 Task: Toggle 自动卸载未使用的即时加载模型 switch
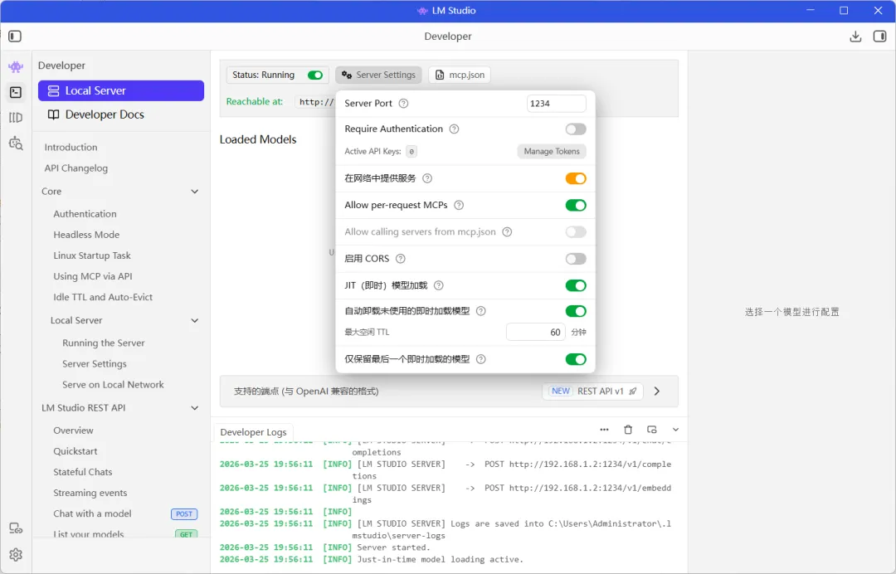coord(576,311)
